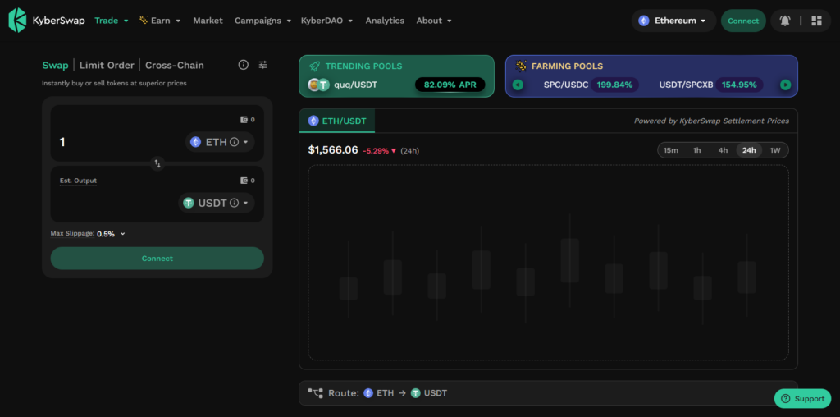Open the Ethereum network selector
This screenshot has height=417, width=840.
(x=674, y=21)
